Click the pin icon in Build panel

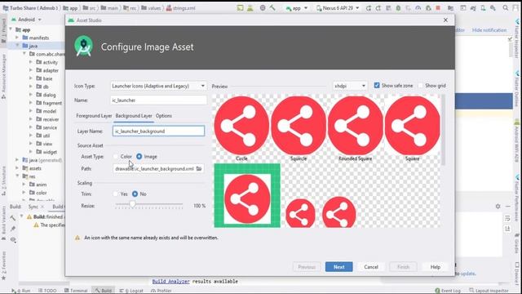pyautogui.click(x=13, y=229)
